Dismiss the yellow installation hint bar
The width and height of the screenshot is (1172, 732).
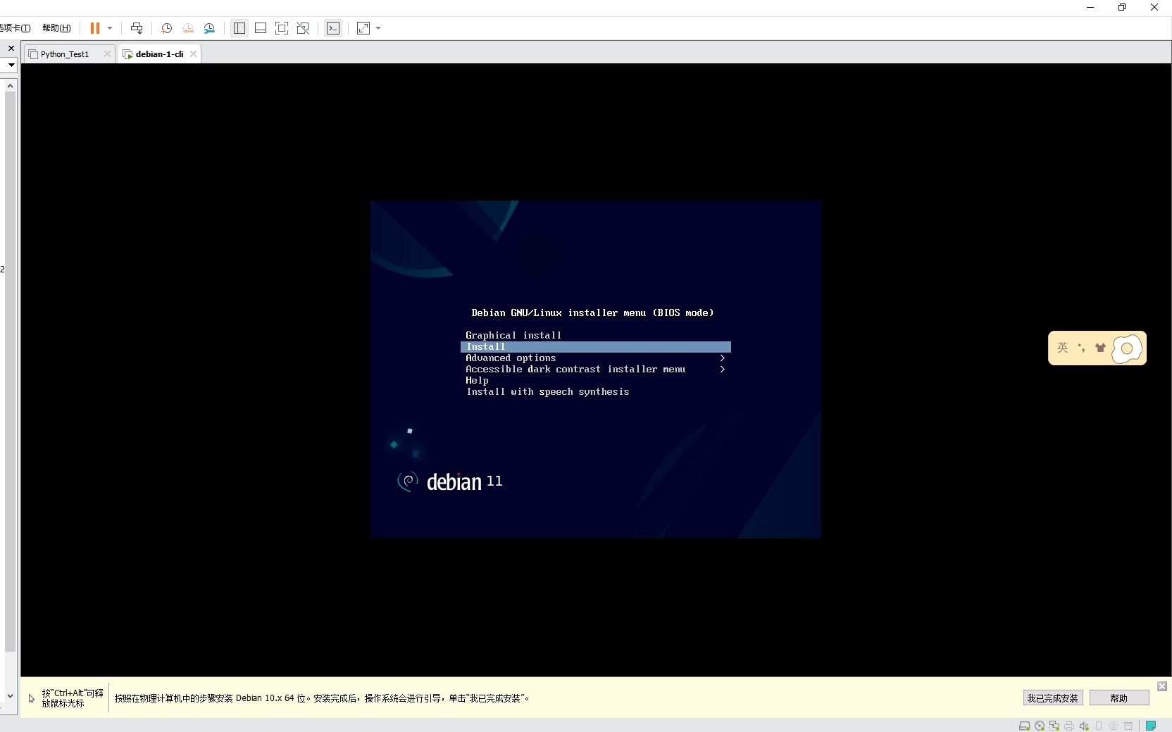click(1162, 686)
